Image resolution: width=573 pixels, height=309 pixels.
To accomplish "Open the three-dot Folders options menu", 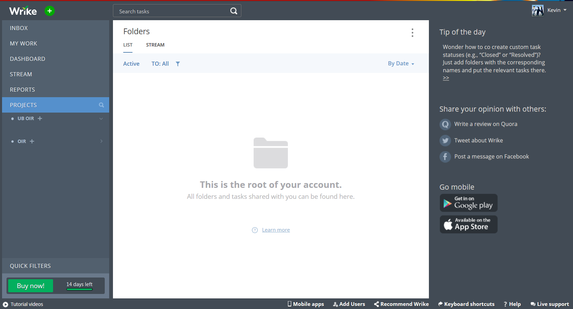I will [x=412, y=33].
